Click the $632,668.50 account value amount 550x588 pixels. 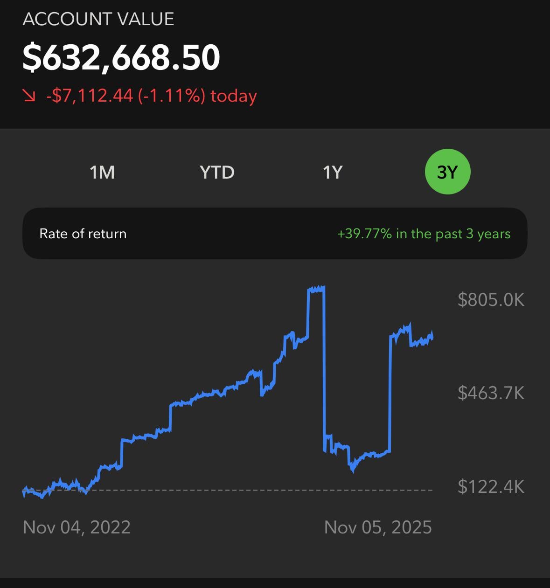121,58
